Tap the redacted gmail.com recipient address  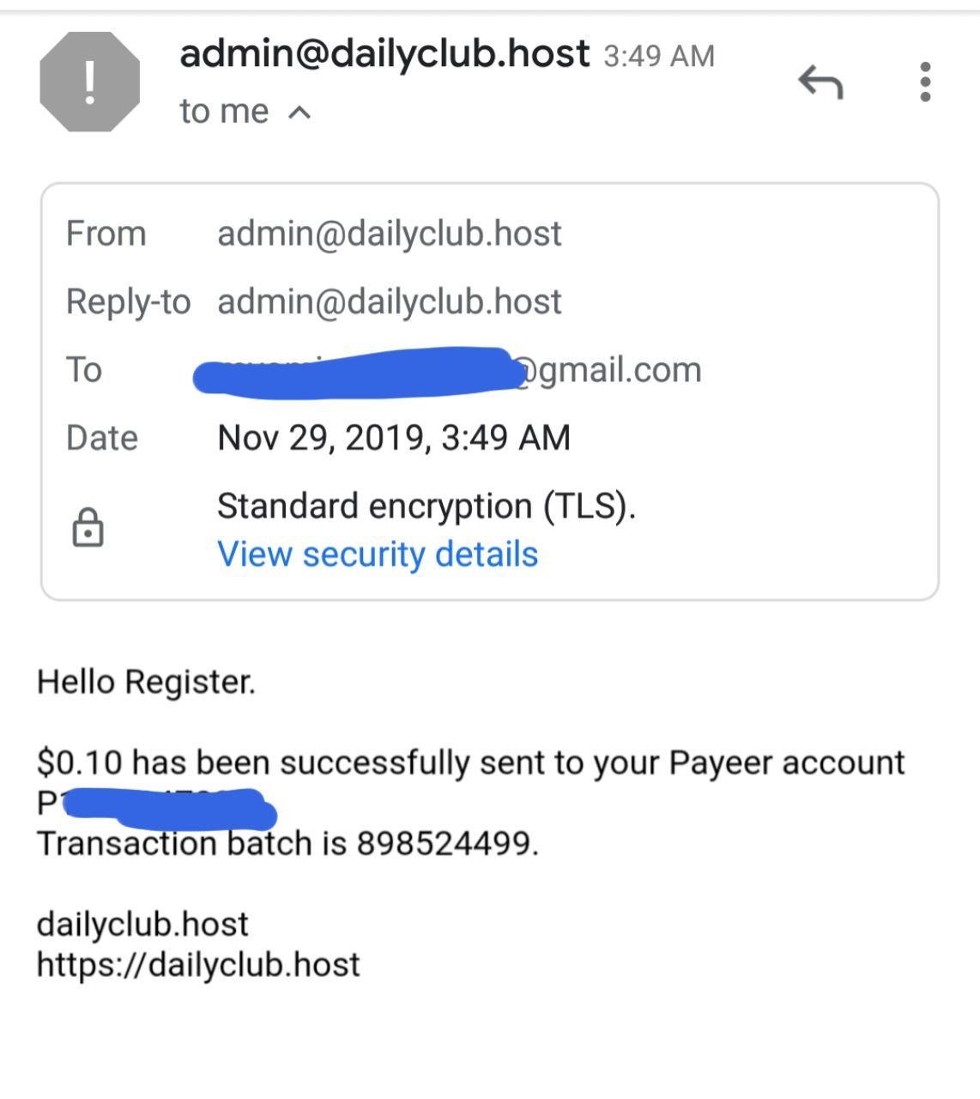tap(447, 370)
